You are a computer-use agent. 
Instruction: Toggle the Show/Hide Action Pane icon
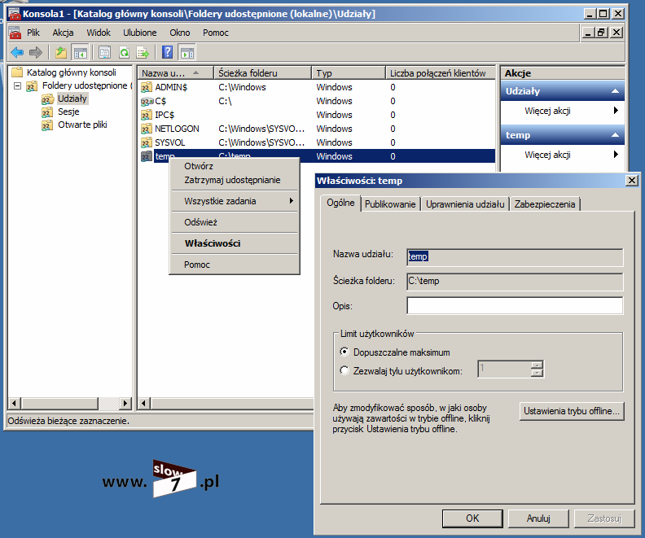[187, 53]
